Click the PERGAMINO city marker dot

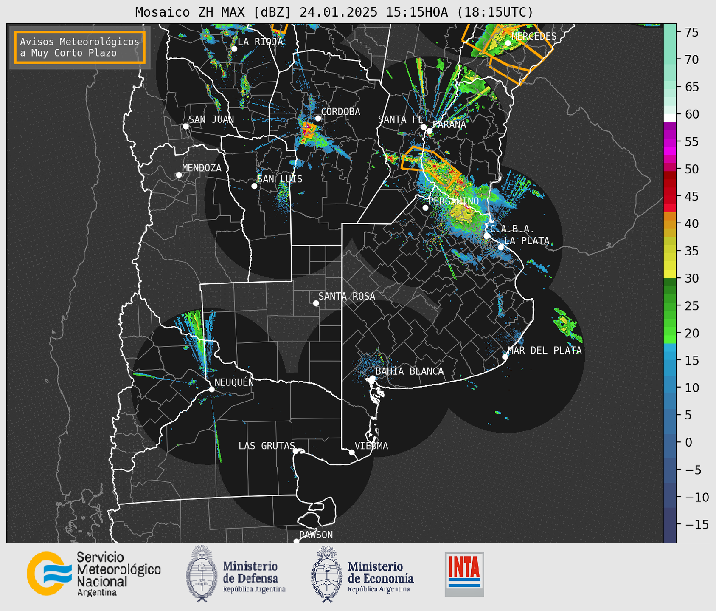tap(425, 208)
